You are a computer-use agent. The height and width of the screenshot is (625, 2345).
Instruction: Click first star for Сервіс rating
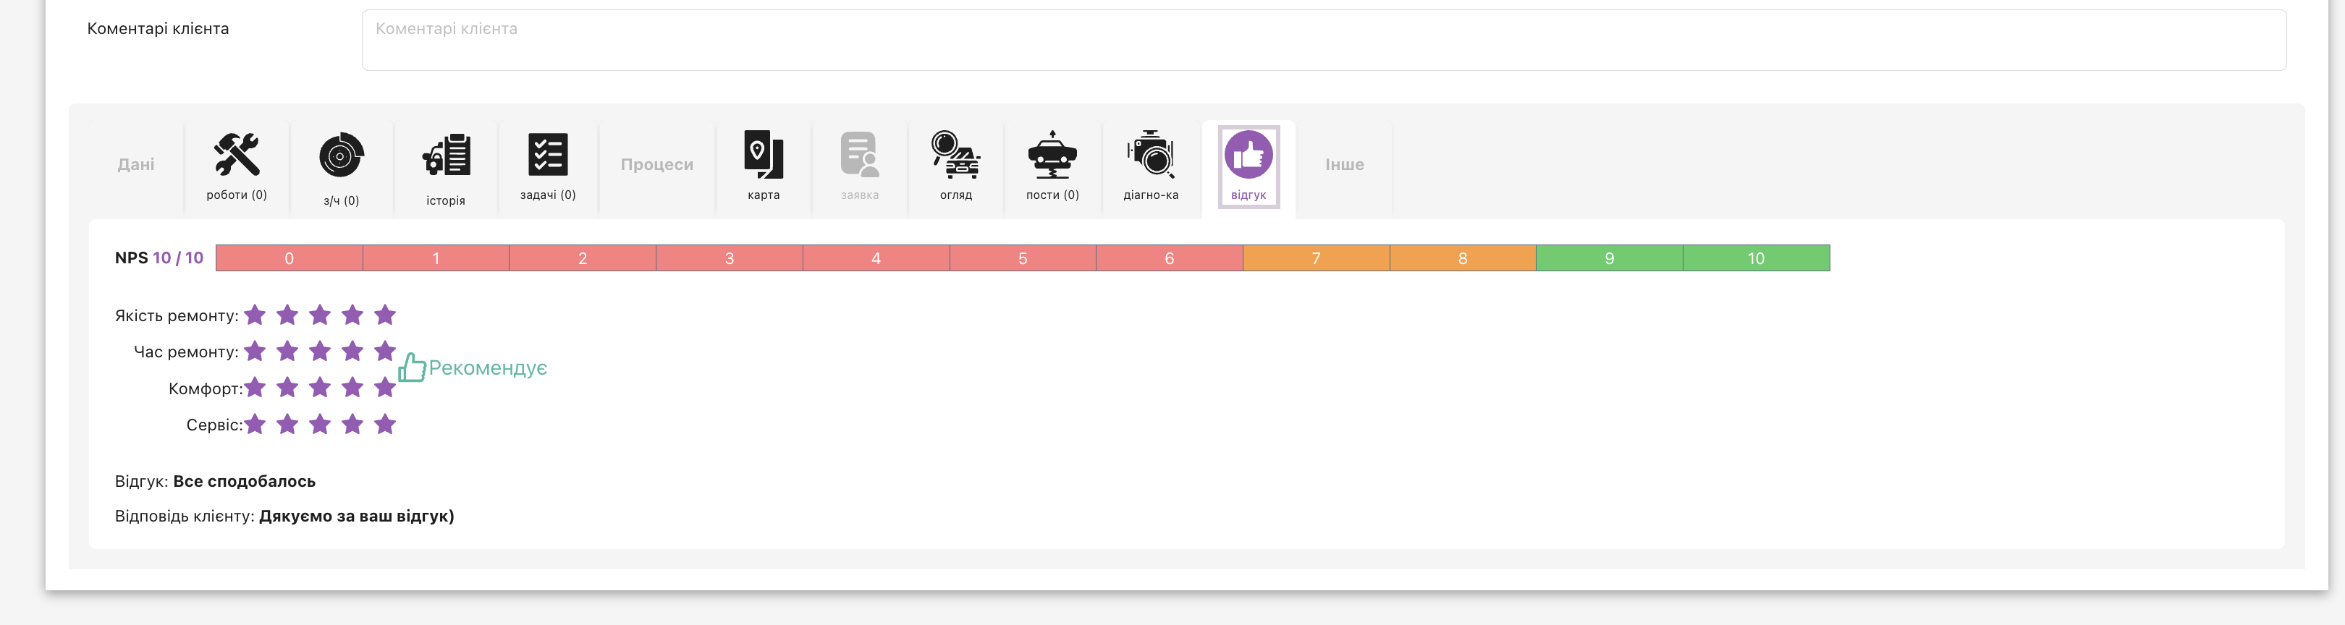tap(255, 424)
